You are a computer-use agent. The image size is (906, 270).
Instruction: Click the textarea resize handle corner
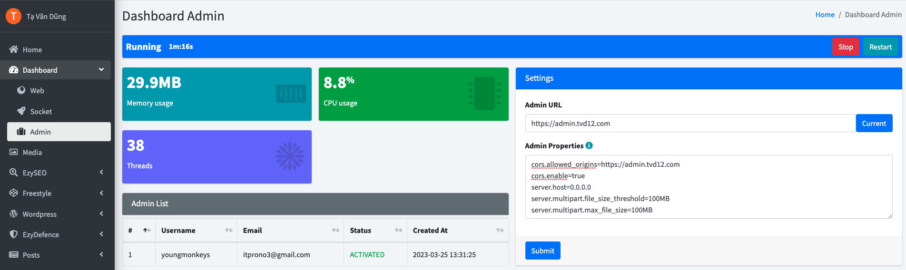890,216
